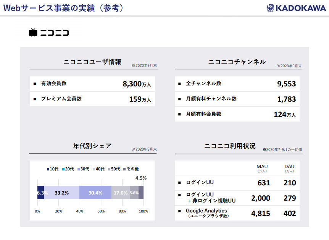329x240 pixels.
Task: Click the 1,783 value
Action: pos(287,99)
